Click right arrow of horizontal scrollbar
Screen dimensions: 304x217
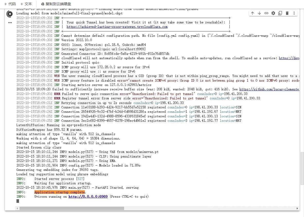(298, 208)
